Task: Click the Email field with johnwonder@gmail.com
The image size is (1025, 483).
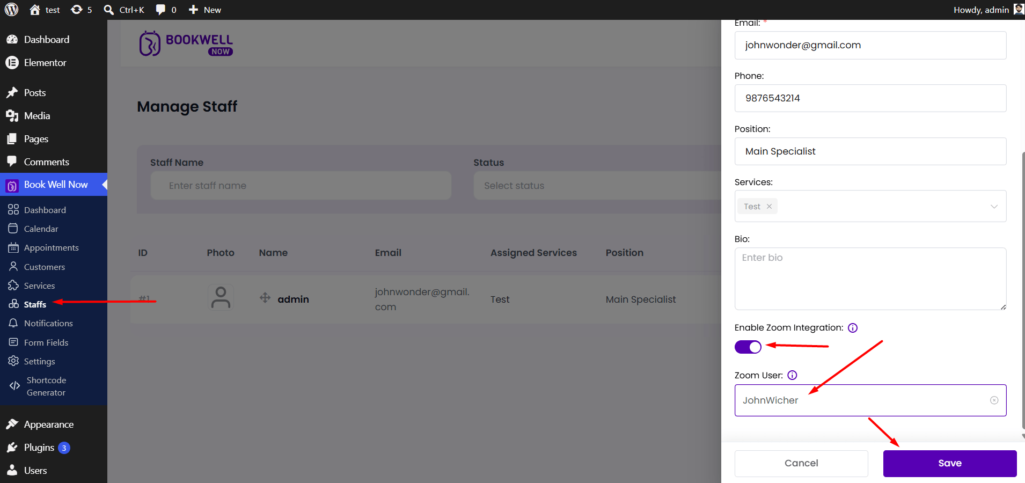Action: [x=870, y=45]
